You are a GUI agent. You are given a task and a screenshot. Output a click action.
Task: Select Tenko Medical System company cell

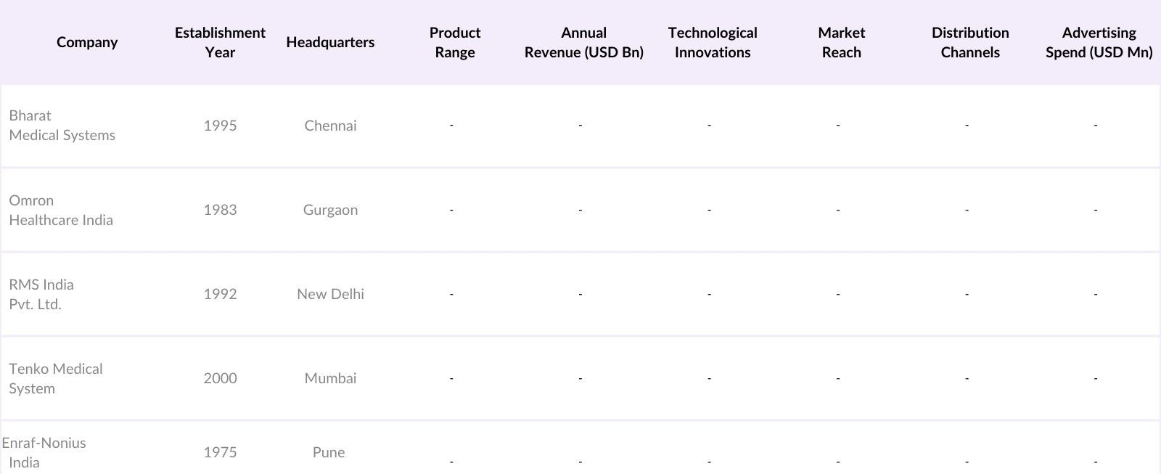coord(56,378)
